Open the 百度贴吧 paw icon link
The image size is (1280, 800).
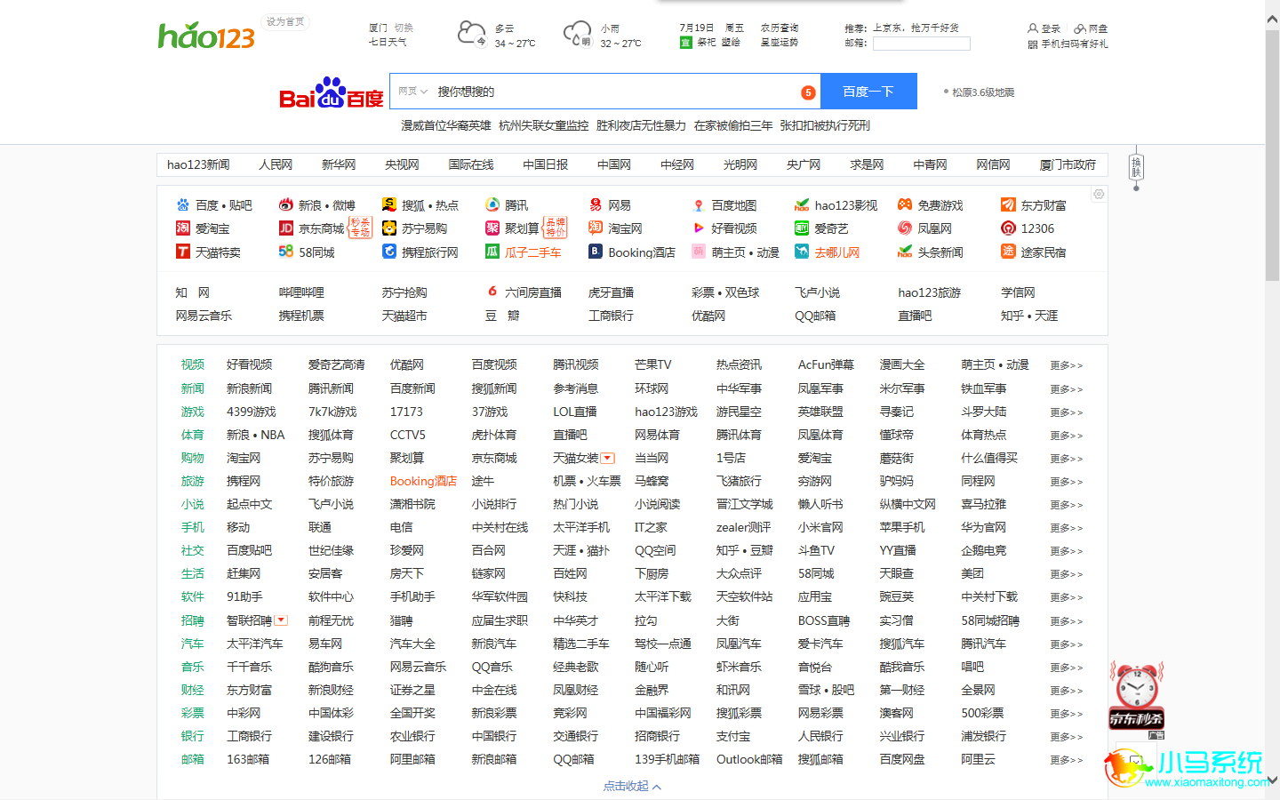click(x=183, y=205)
